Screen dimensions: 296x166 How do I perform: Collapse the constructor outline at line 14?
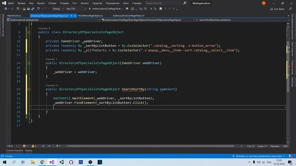pos(29,63)
